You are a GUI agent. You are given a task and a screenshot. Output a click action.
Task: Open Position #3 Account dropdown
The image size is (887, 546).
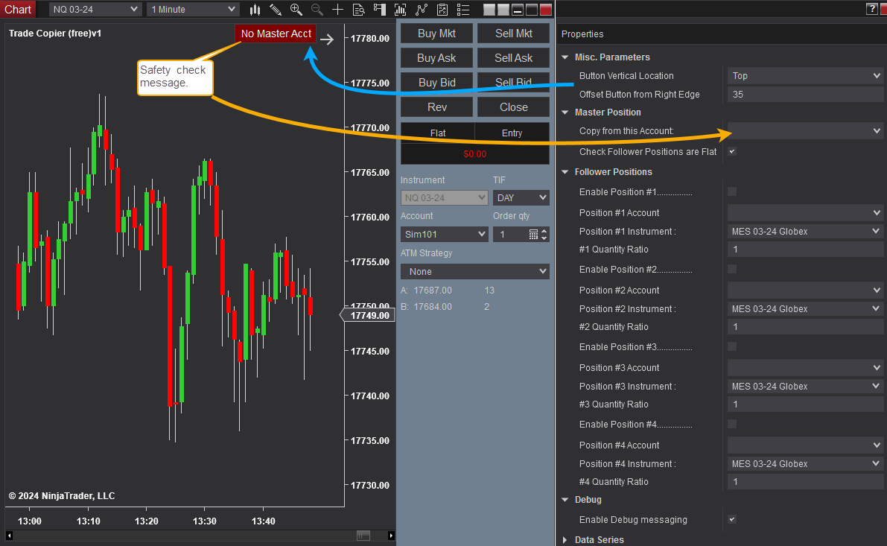pyautogui.click(x=805, y=368)
